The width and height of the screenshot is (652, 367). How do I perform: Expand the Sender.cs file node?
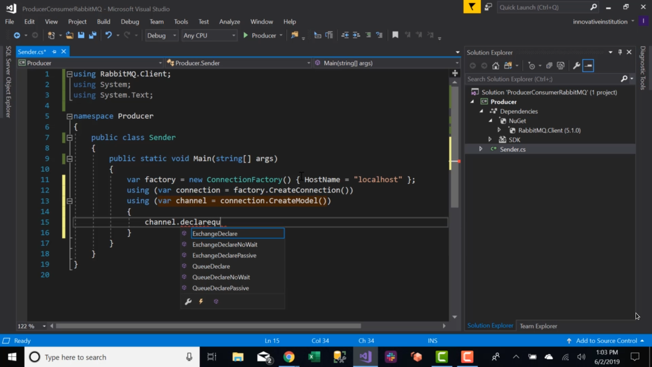click(x=481, y=149)
